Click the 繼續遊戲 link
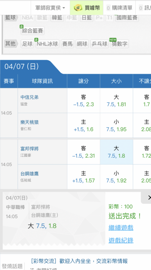Viewport: 151px width, 270px height. (121, 228)
